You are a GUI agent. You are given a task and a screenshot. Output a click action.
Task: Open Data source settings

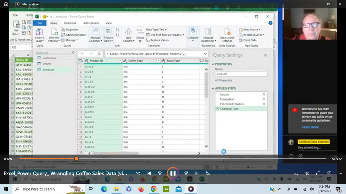[227, 35]
